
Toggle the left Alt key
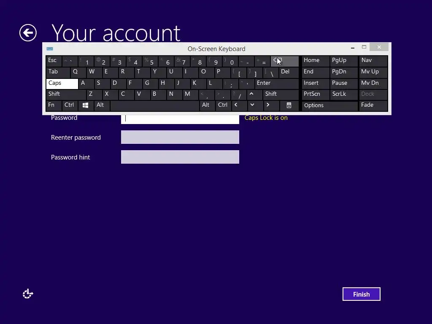pyautogui.click(x=102, y=105)
